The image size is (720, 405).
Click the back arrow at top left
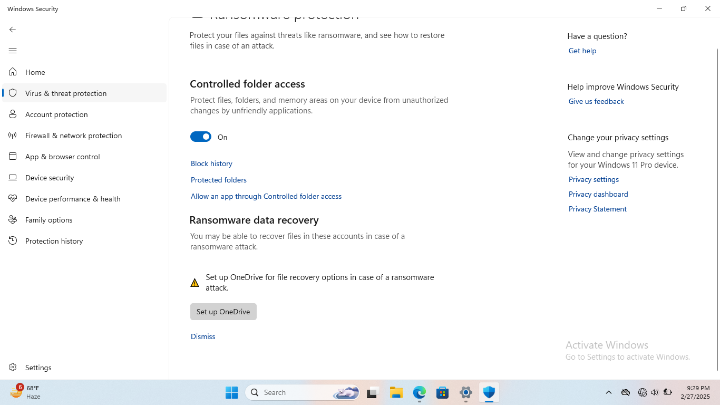tap(12, 30)
